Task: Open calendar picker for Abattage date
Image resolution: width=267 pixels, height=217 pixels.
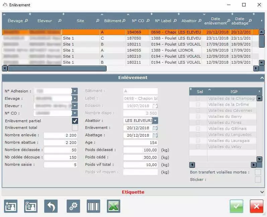Action: click(x=155, y=135)
